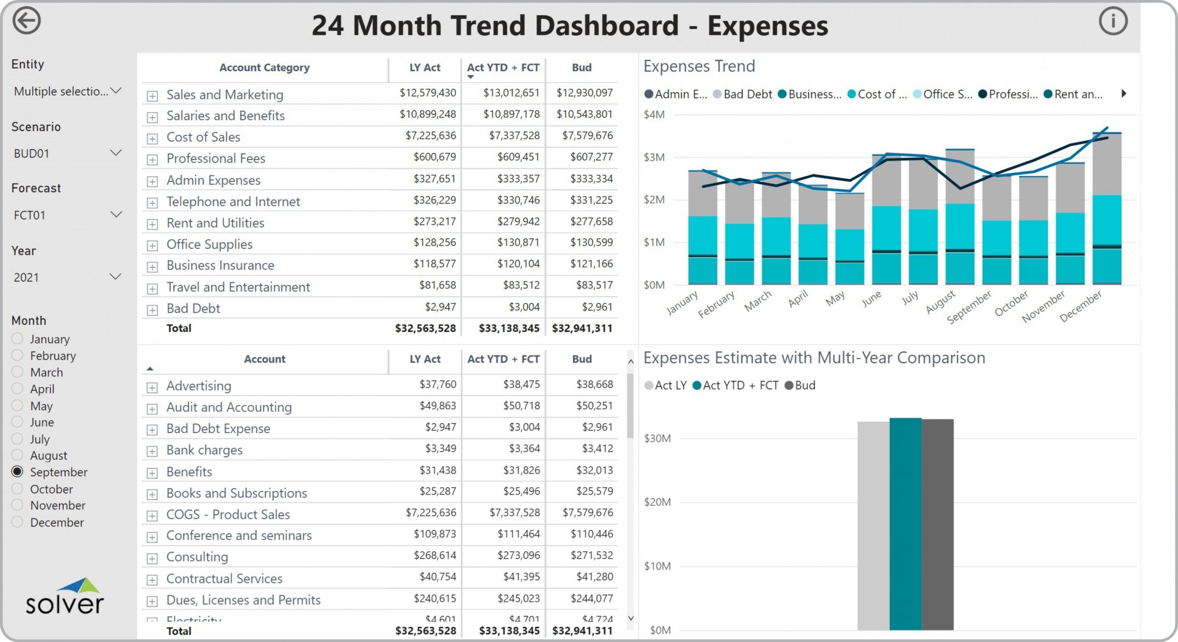Expand the Sales and Marketing row
1178x642 pixels.
click(152, 96)
